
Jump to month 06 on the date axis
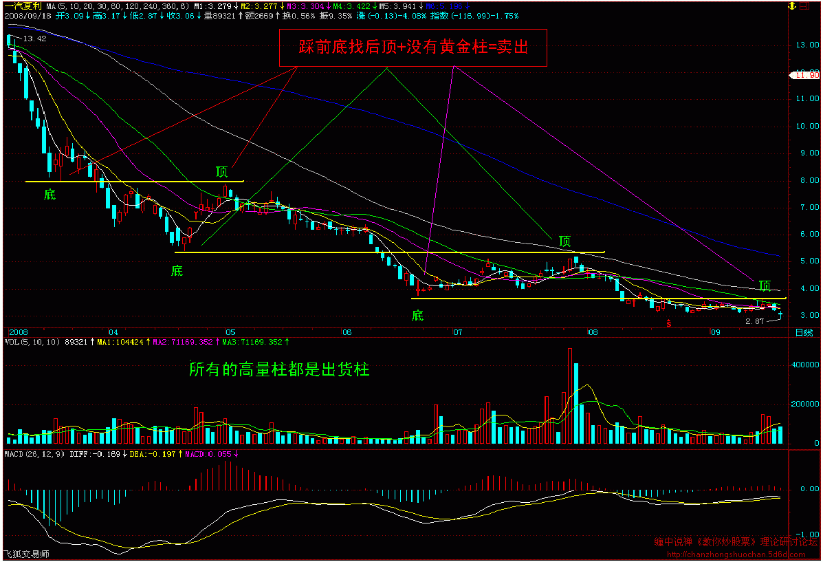pyautogui.click(x=346, y=333)
